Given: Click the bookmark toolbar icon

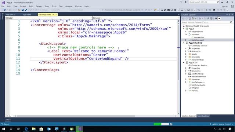Looking at the screenshot, I should pos(214,10).
